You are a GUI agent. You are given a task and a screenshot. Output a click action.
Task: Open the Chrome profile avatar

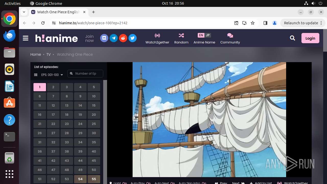tap(275, 23)
